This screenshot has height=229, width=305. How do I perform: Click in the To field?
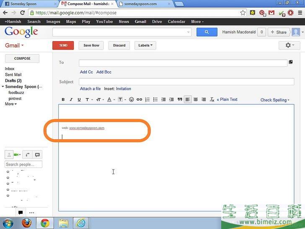tap(183, 63)
